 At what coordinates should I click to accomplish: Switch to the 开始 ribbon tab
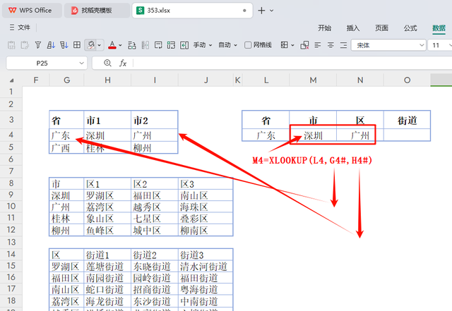pyautogui.click(x=324, y=28)
